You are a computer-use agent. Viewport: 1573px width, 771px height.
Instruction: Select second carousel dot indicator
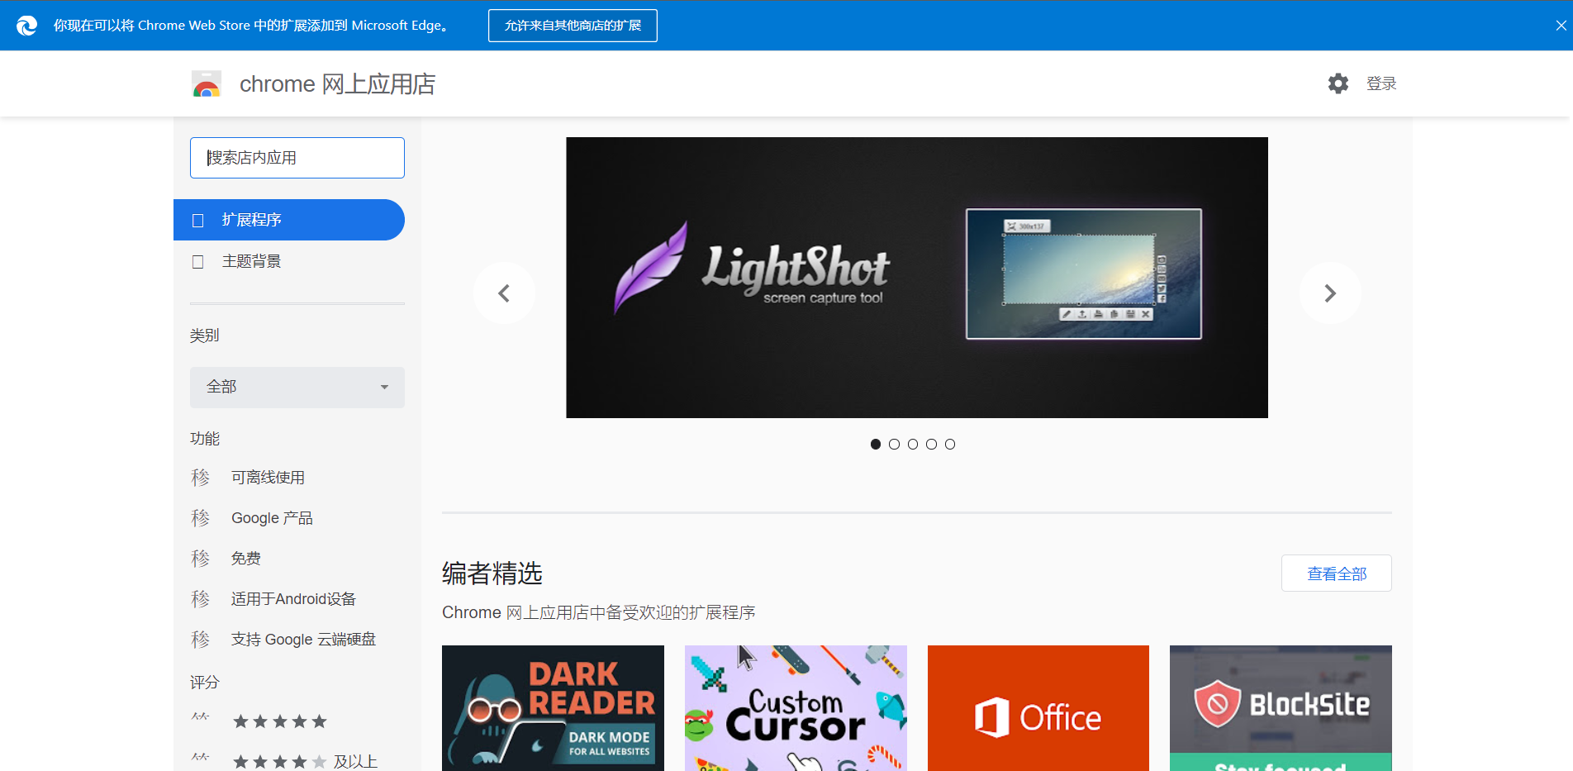click(894, 445)
